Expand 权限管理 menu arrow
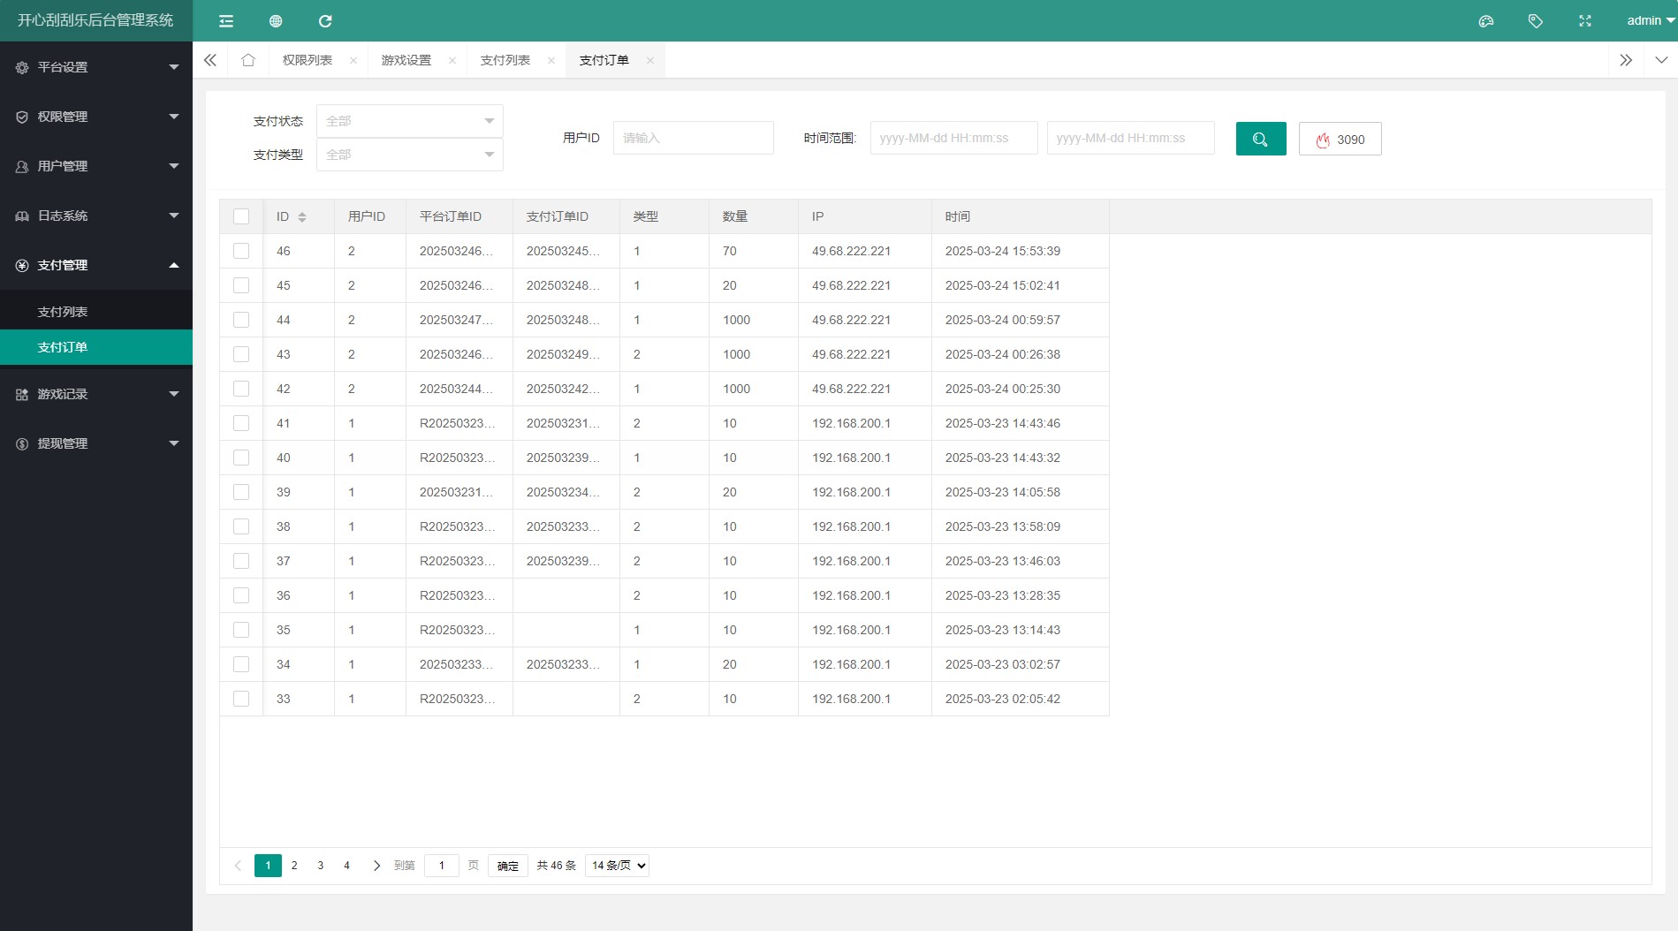Image resolution: width=1678 pixels, height=931 pixels. point(174,117)
